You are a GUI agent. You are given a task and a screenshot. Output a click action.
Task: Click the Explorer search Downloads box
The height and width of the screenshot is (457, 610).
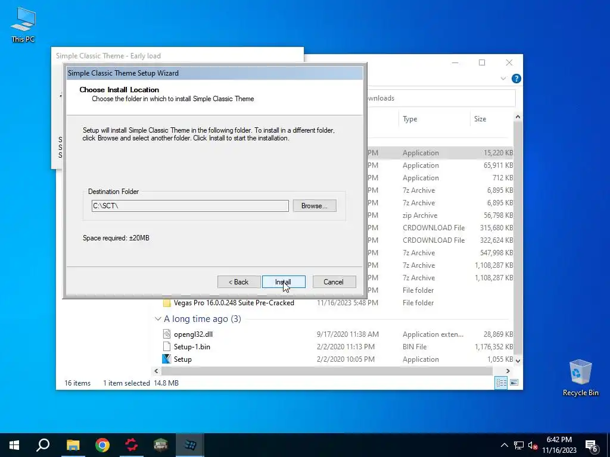coord(441,98)
